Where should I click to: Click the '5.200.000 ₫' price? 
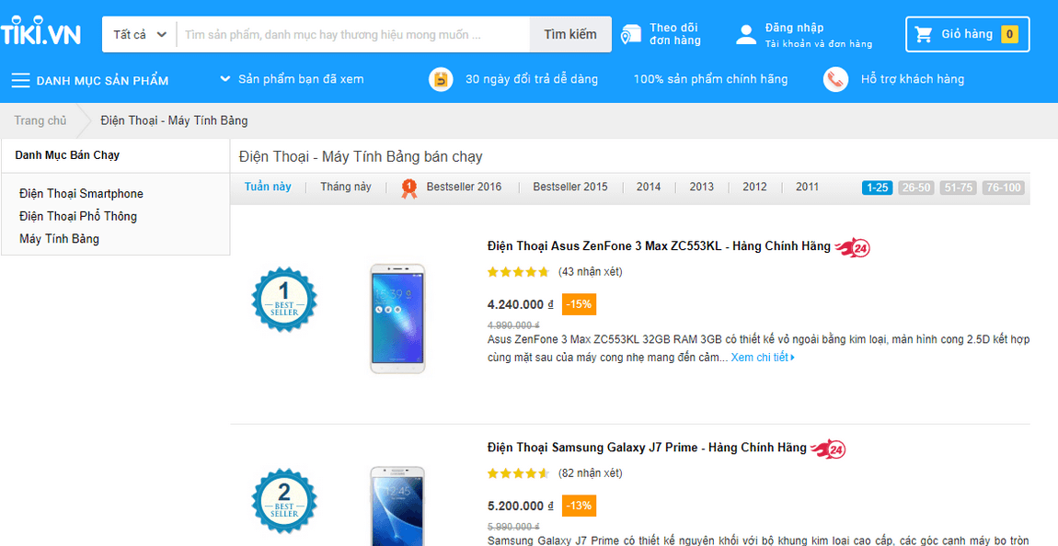[x=520, y=506]
